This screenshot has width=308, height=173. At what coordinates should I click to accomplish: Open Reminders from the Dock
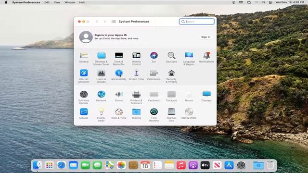pos(157,165)
